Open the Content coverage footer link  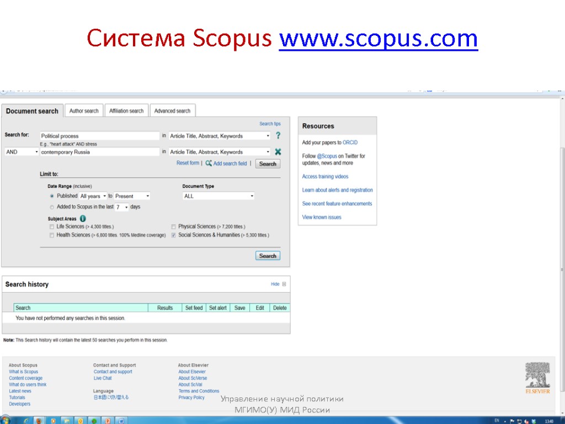click(x=25, y=378)
